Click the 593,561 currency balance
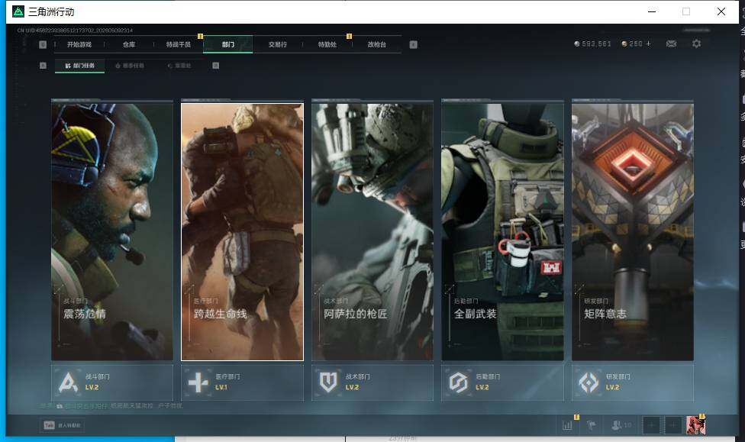745x442 pixels. tap(592, 44)
